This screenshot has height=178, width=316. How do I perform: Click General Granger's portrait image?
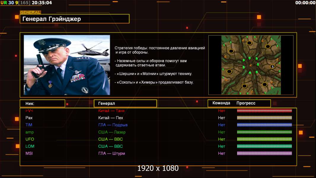[x=67, y=65]
